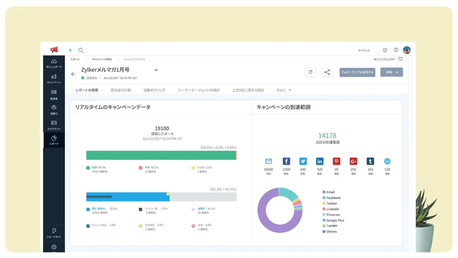This screenshot has width=458, height=258.
Task: Click the share icon button
Action: pyautogui.click(x=327, y=72)
